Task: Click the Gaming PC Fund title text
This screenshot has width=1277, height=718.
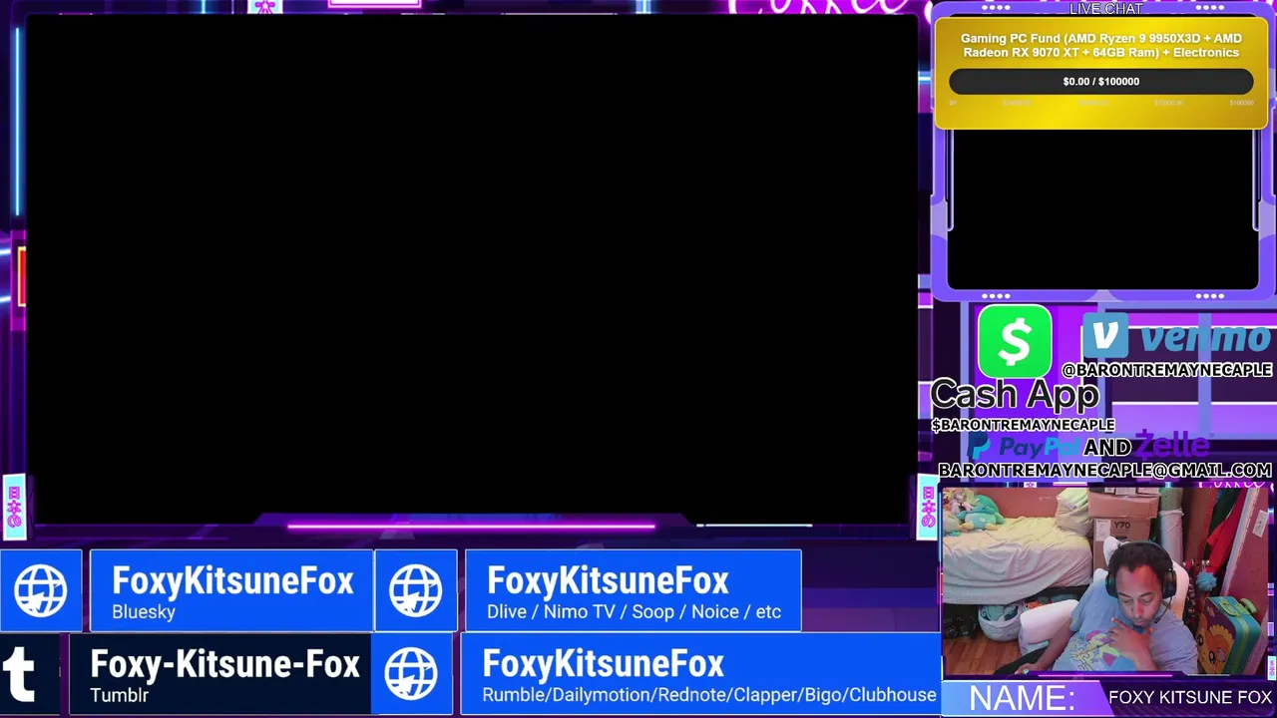Action: tap(1101, 46)
